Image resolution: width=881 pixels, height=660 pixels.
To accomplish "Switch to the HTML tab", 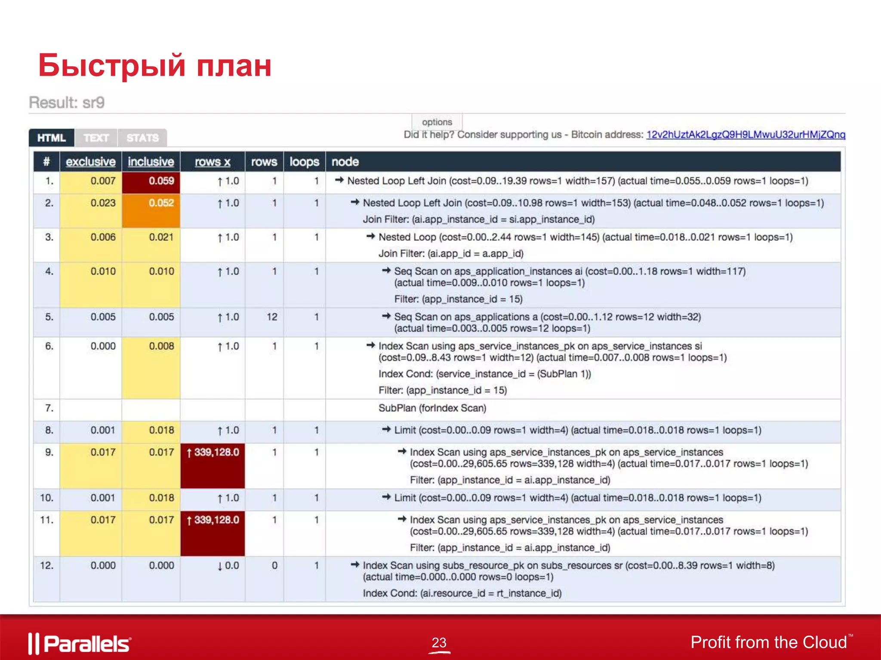I will tap(52, 138).
